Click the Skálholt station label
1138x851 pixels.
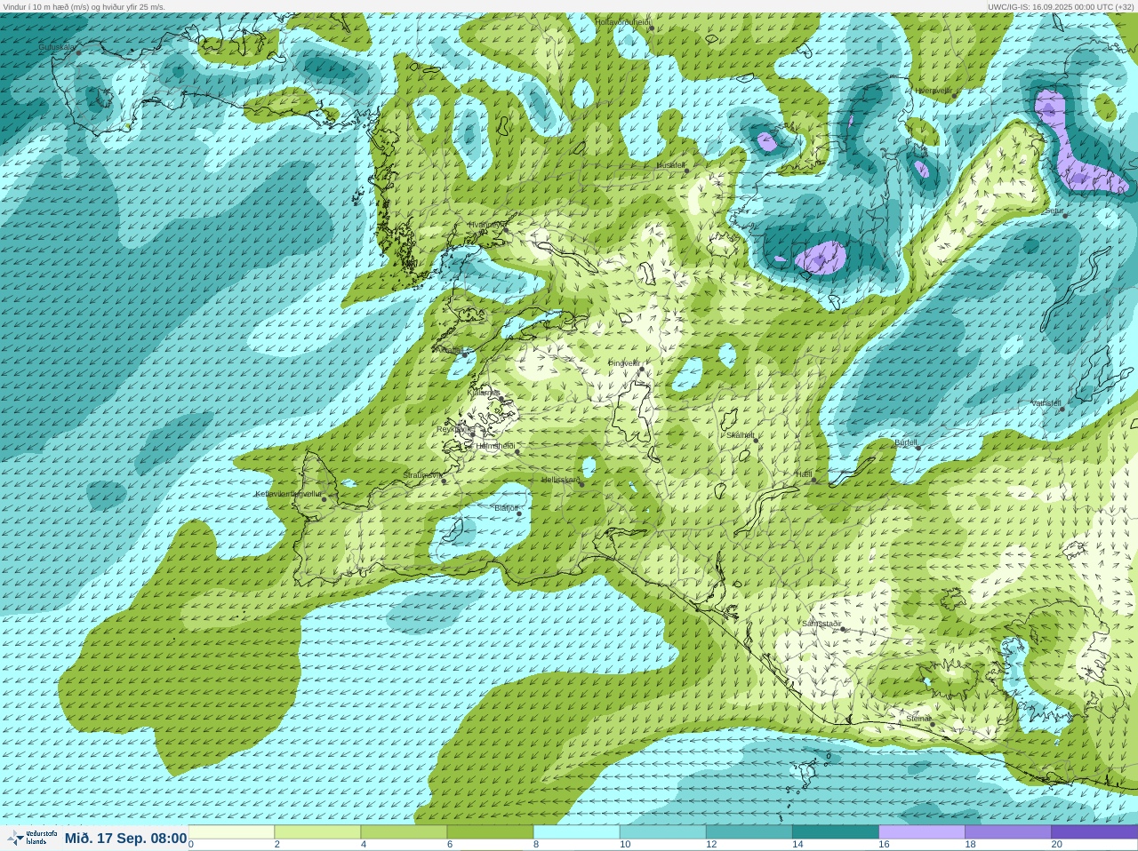[740, 434]
